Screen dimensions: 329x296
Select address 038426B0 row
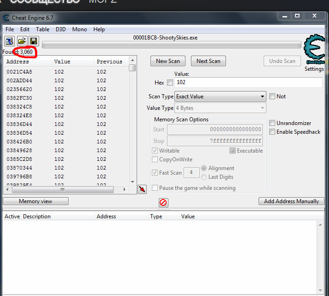click(x=66, y=142)
